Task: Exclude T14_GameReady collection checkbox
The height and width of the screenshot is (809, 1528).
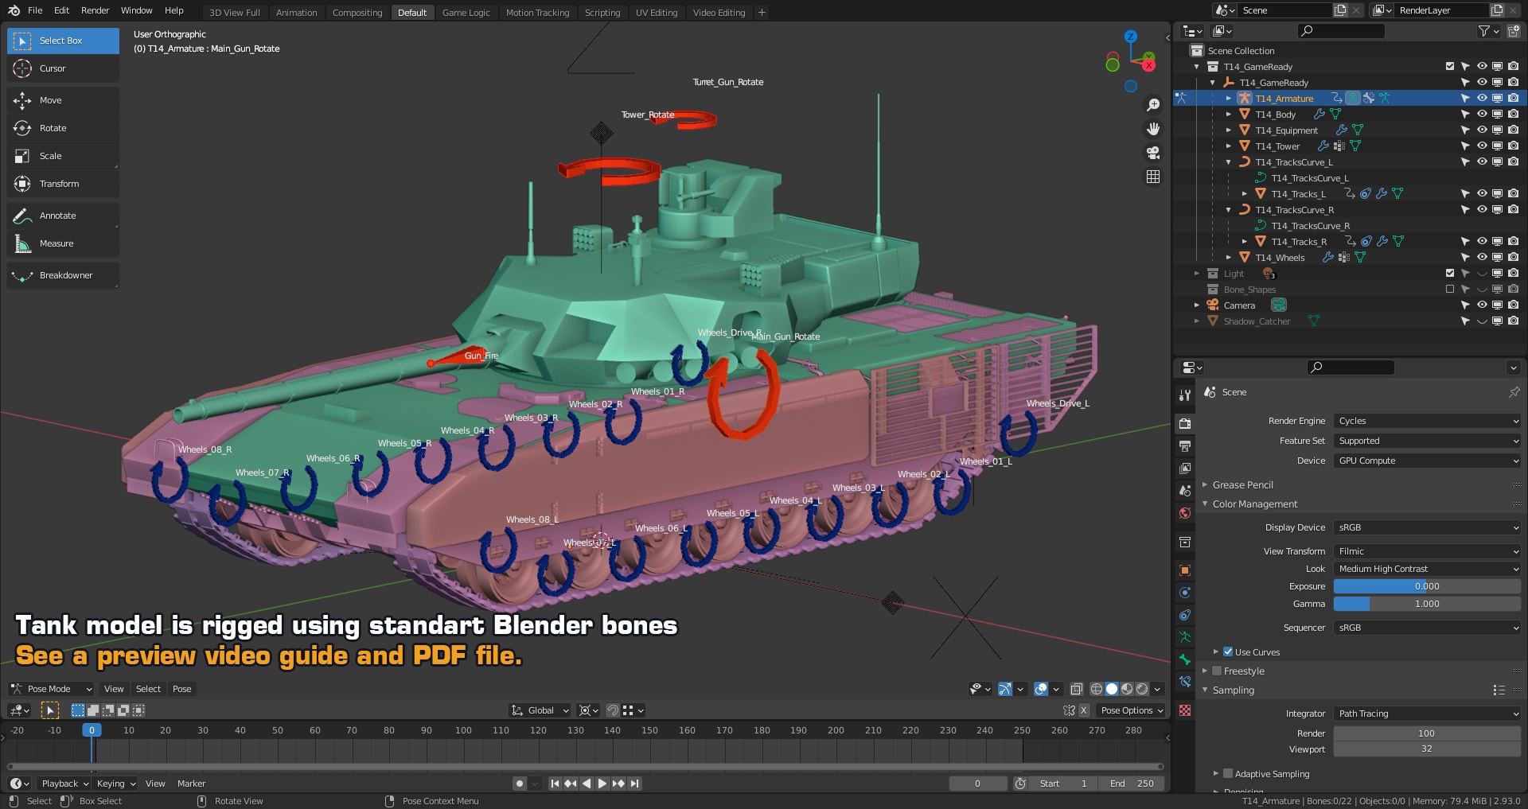Action: click(x=1450, y=67)
